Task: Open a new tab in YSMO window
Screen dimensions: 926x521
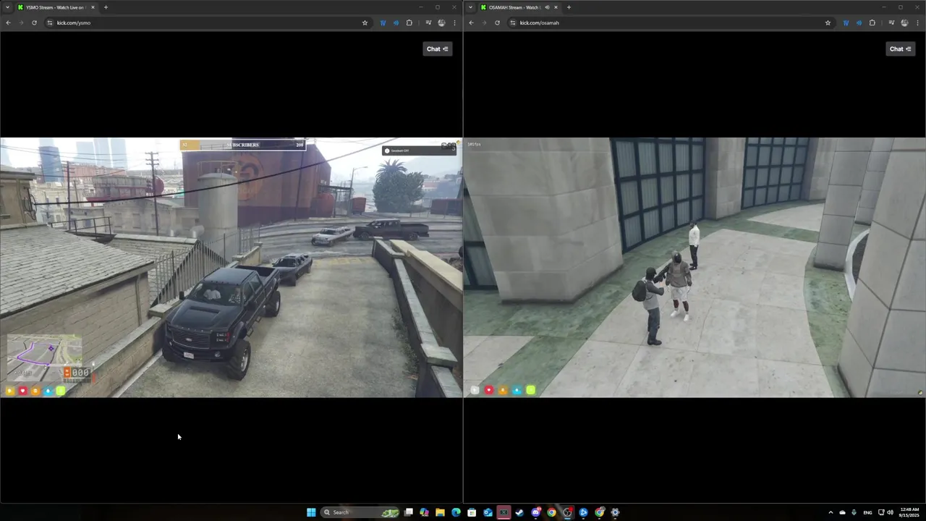Action: (x=106, y=7)
